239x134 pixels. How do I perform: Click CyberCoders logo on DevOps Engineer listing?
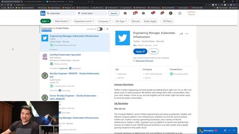coord(45,76)
